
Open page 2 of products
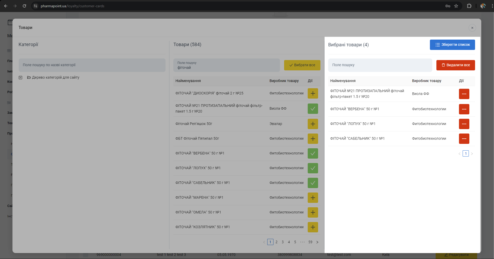[x=276, y=242]
